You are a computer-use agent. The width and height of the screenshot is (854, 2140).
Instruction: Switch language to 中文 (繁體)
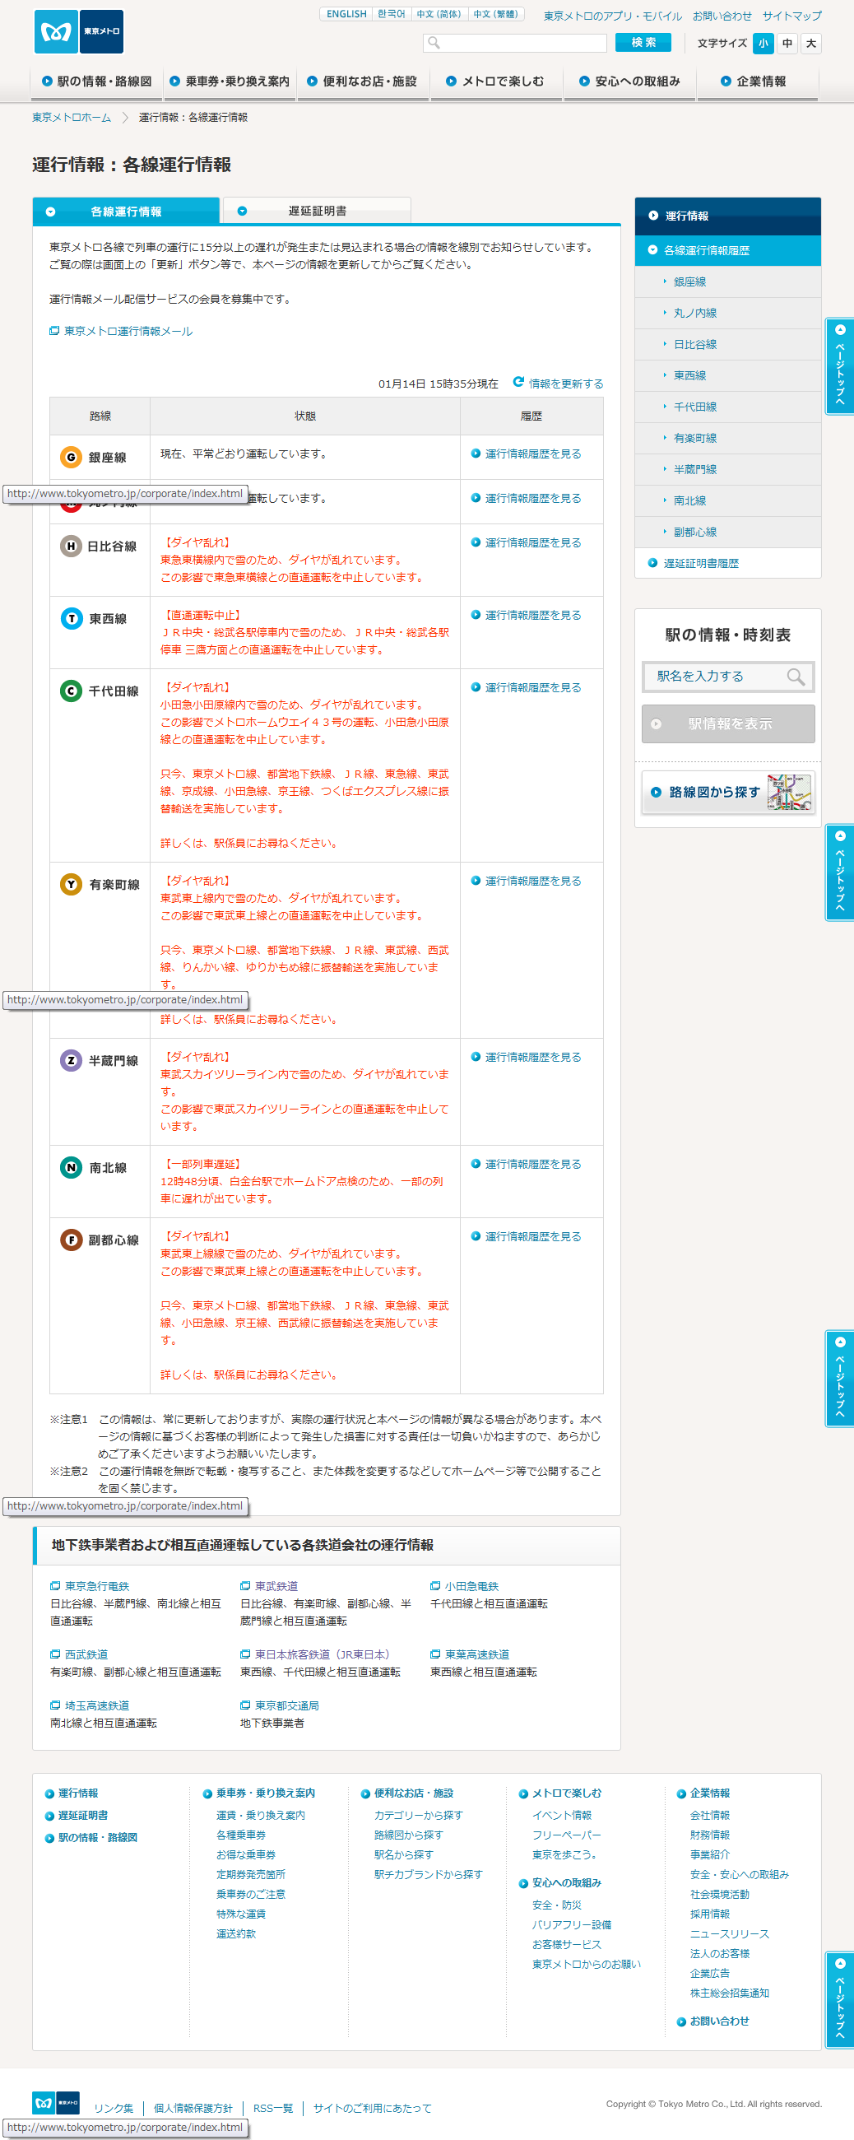click(x=495, y=14)
